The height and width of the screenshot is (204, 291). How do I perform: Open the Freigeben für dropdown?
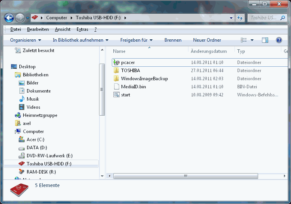click(x=136, y=40)
